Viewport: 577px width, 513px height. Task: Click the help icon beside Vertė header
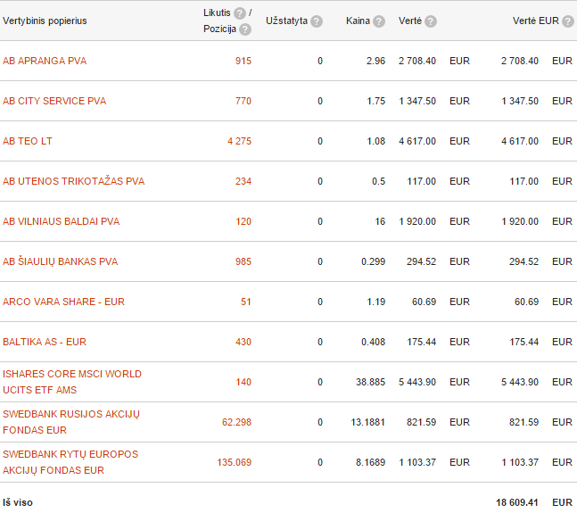[x=431, y=21]
